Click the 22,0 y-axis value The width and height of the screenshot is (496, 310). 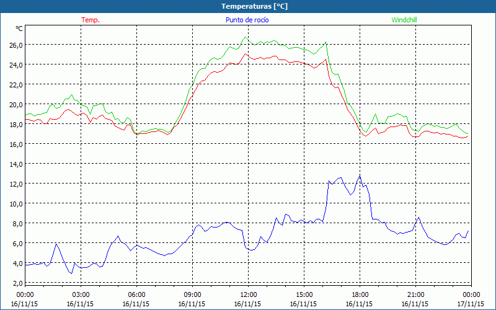coord(16,85)
